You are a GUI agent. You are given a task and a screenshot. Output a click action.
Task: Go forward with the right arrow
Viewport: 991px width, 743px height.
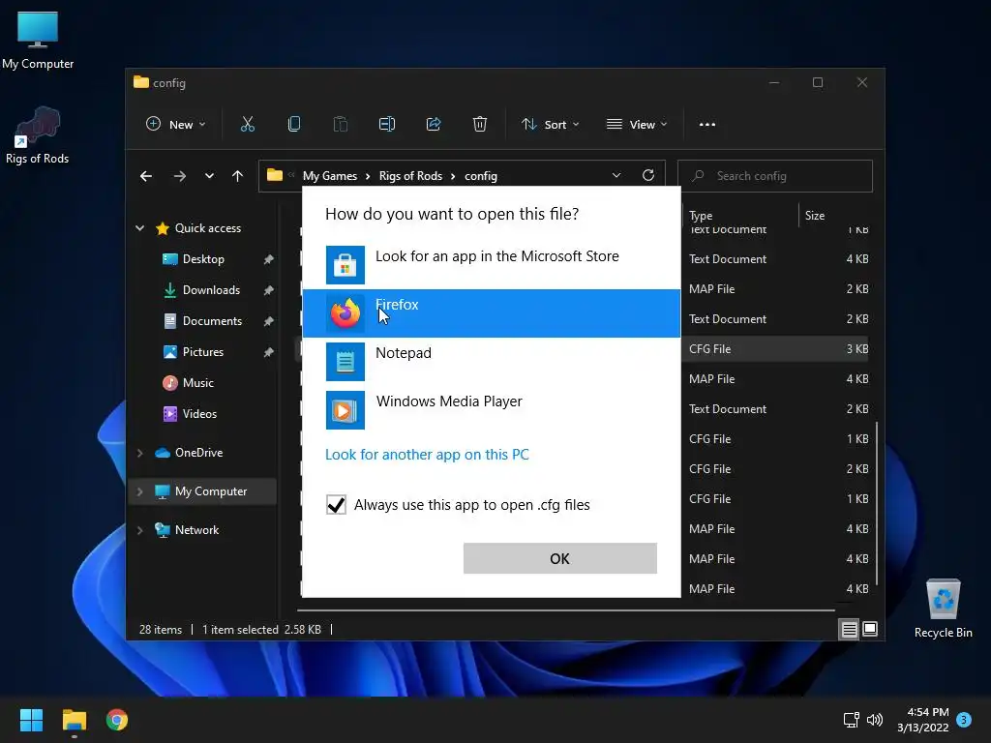click(180, 176)
